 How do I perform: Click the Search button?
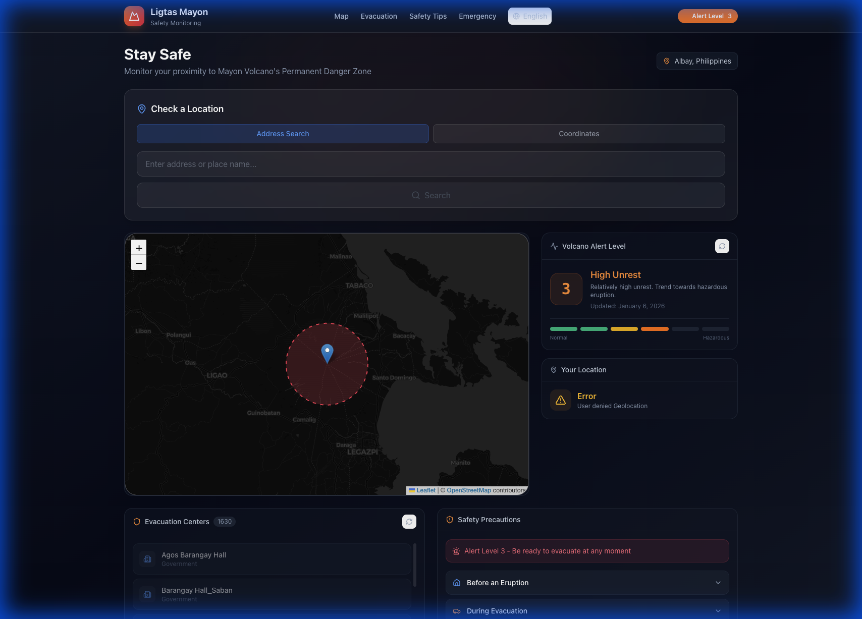(x=430, y=195)
